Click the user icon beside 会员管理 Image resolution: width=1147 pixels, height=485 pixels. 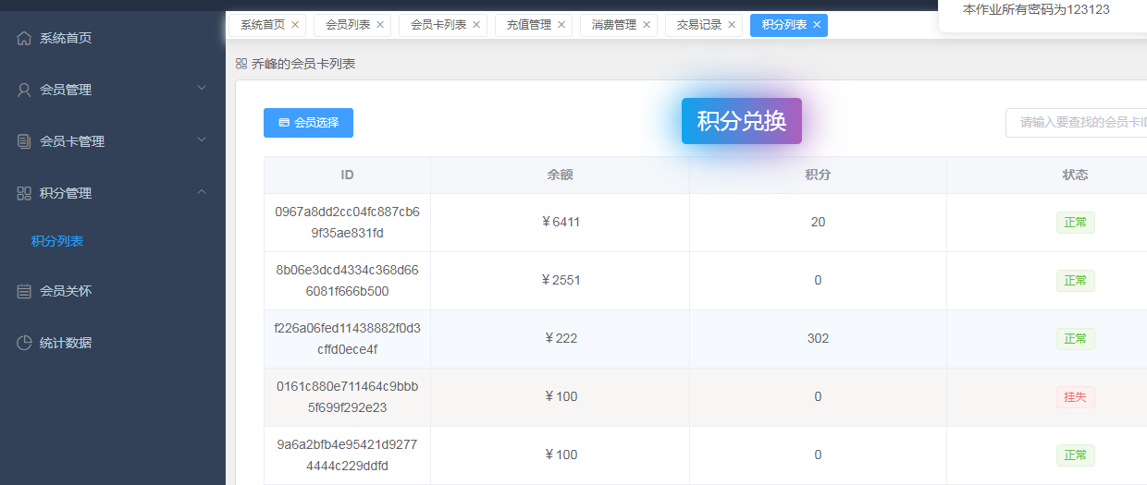24,91
